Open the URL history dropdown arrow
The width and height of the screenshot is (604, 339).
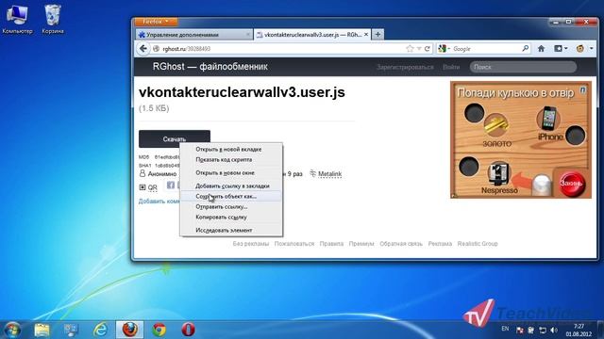(419, 49)
